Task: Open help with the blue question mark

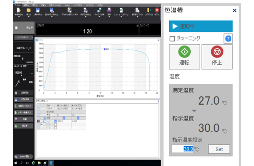Action: 228,38
